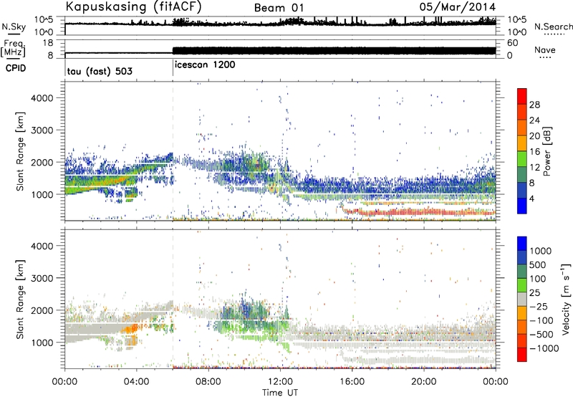Viewport: 573px width, 397px height.
Task: Click the Nave legend label
Action: coord(545,49)
